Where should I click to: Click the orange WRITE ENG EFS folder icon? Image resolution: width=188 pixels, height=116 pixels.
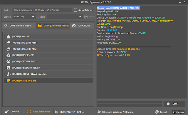[9, 81]
